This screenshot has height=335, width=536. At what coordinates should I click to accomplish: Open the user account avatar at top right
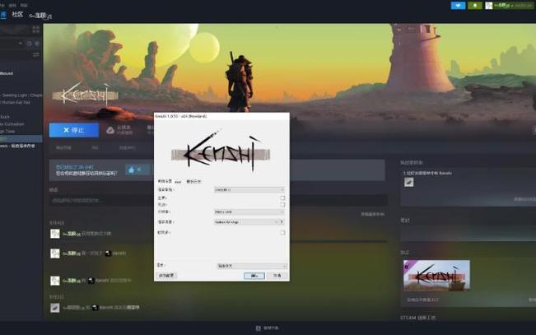tap(489, 6)
